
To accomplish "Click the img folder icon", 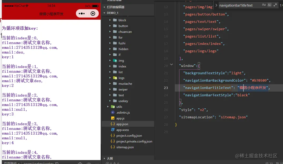I will click(115, 60).
